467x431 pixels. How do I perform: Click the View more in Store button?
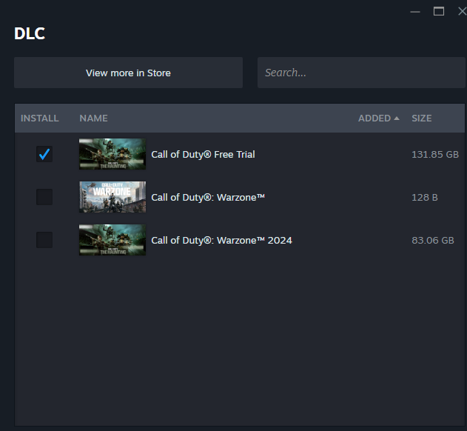[x=128, y=73]
